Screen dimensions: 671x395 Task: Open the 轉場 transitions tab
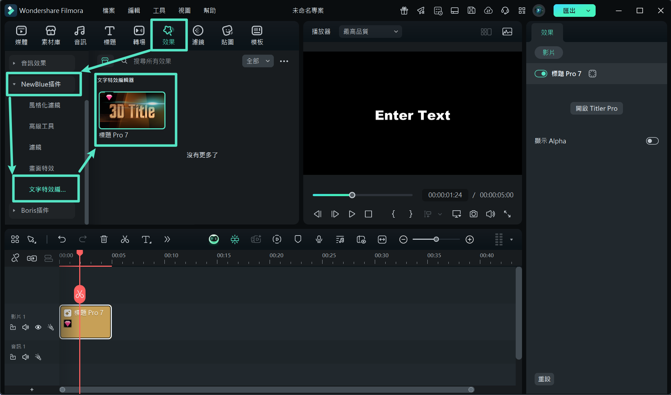tap(139, 35)
